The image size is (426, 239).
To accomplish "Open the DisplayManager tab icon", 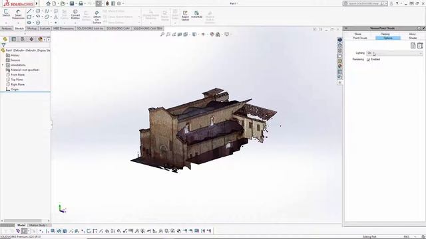I will (40, 39).
